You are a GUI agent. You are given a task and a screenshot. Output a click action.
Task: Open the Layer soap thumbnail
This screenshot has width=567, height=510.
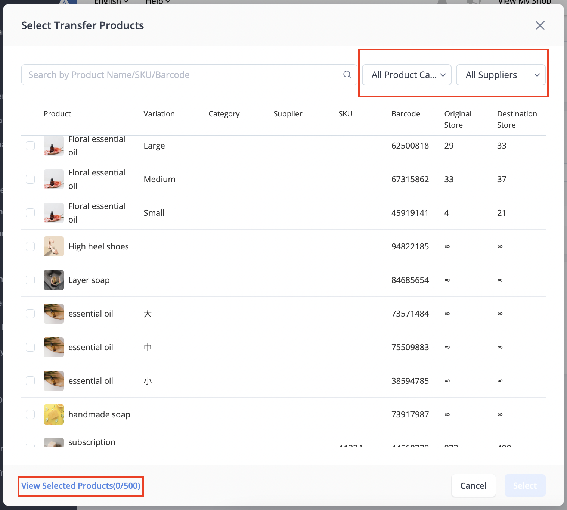point(53,280)
